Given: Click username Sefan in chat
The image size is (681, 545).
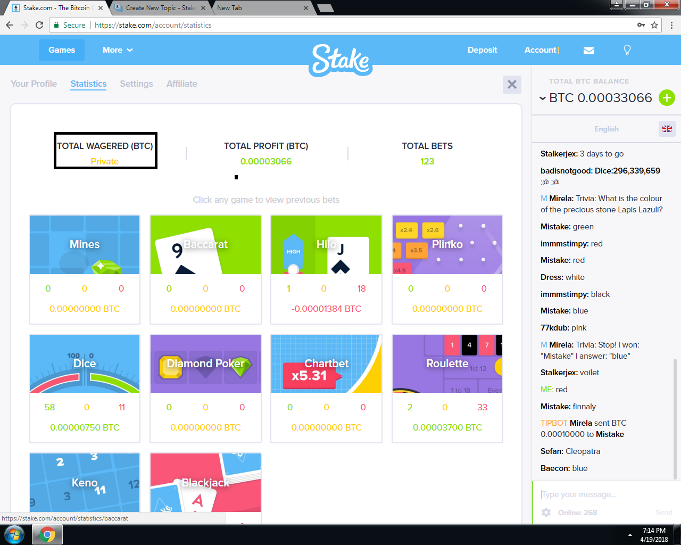Looking at the screenshot, I should (552, 451).
